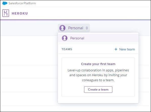Click the Salesforce cloud logo icon
Viewport: 151px width, 112px height.
tap(5, 3)
